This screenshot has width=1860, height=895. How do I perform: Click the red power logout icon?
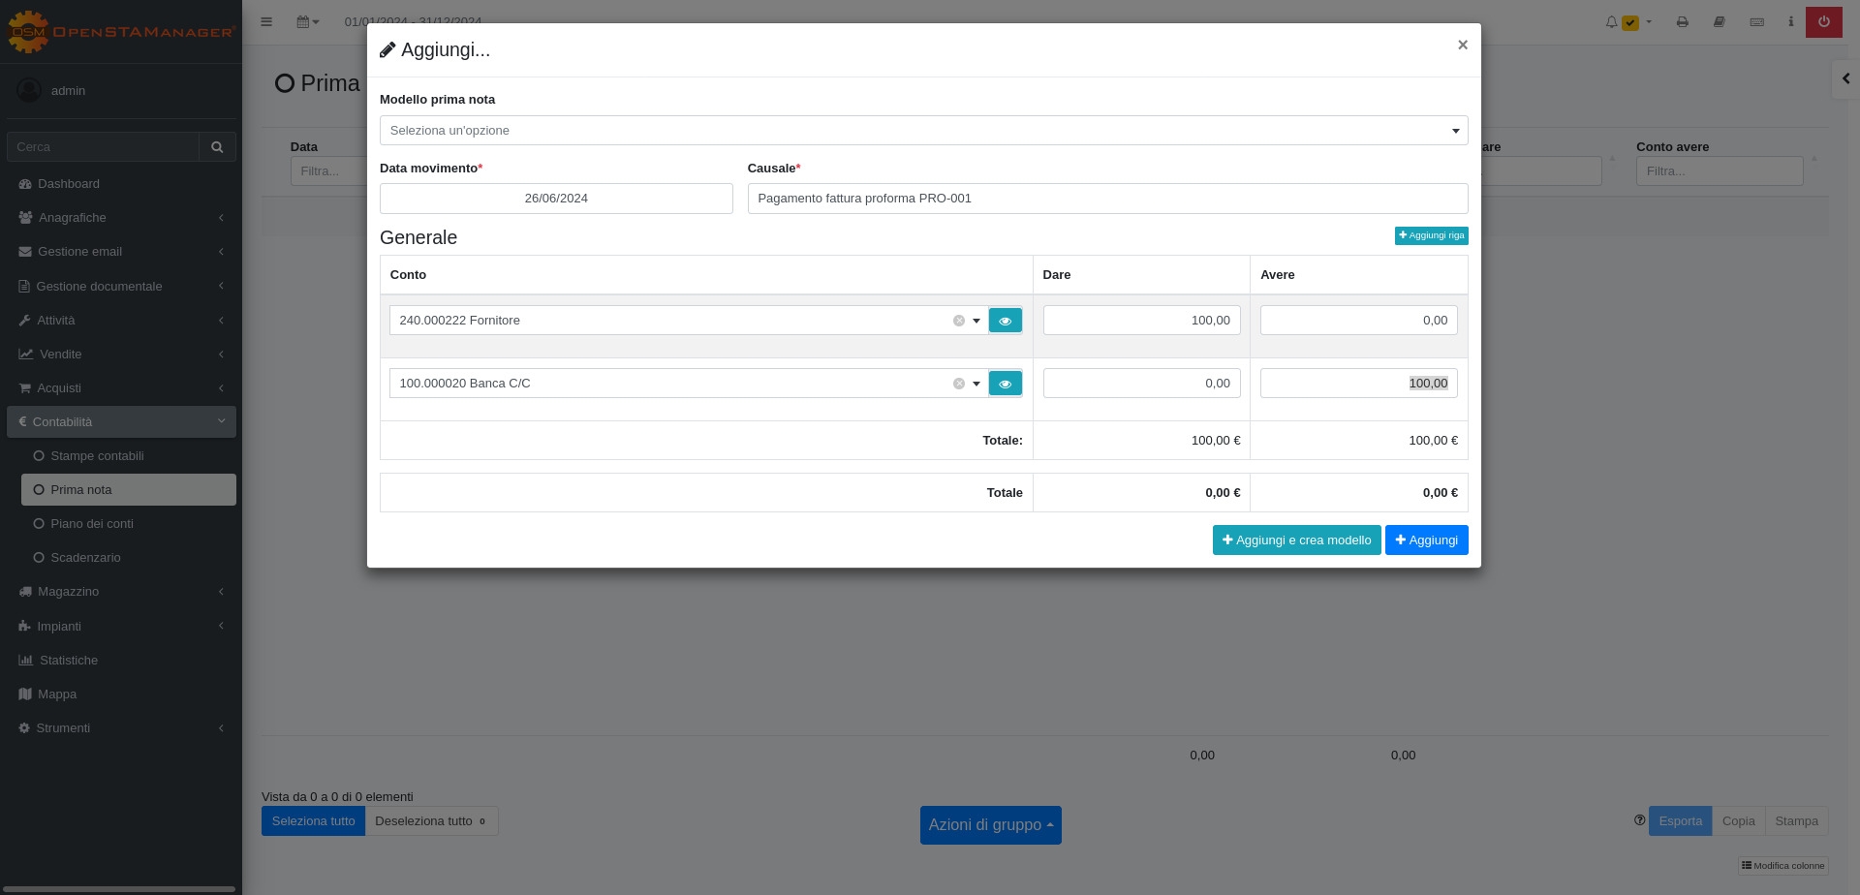pyautogui.click(x=1823, y=21)
